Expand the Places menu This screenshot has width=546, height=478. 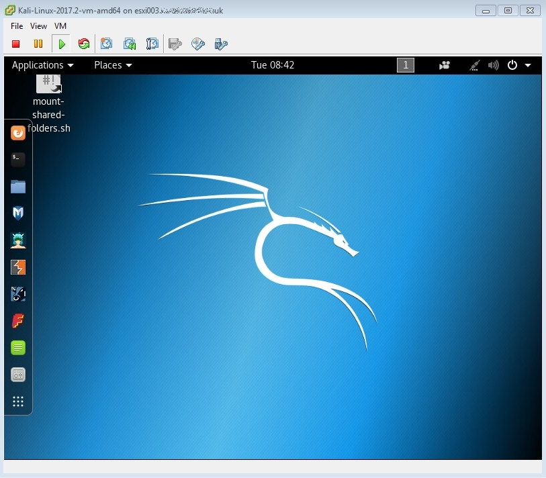[113, 65]
